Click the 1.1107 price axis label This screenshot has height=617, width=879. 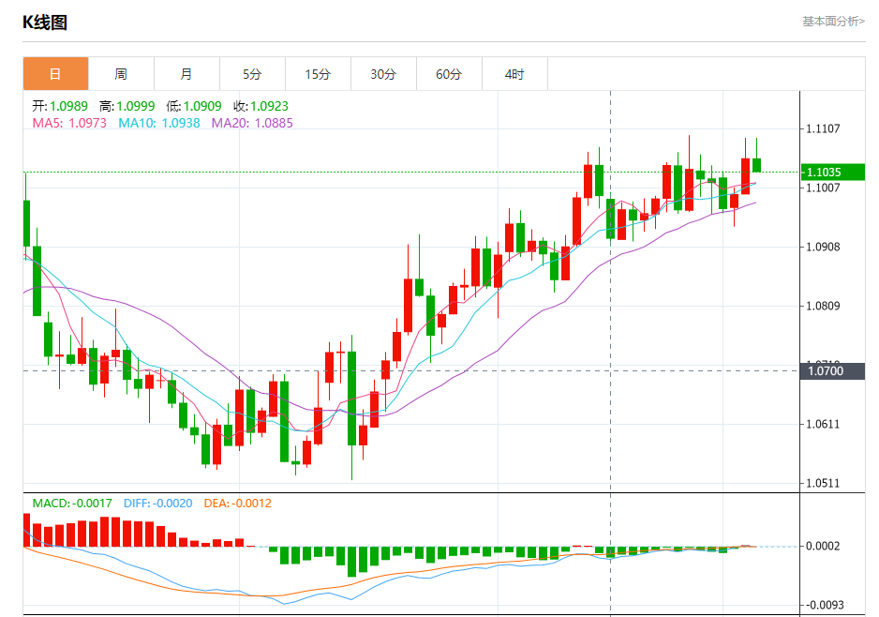[823, 129]
